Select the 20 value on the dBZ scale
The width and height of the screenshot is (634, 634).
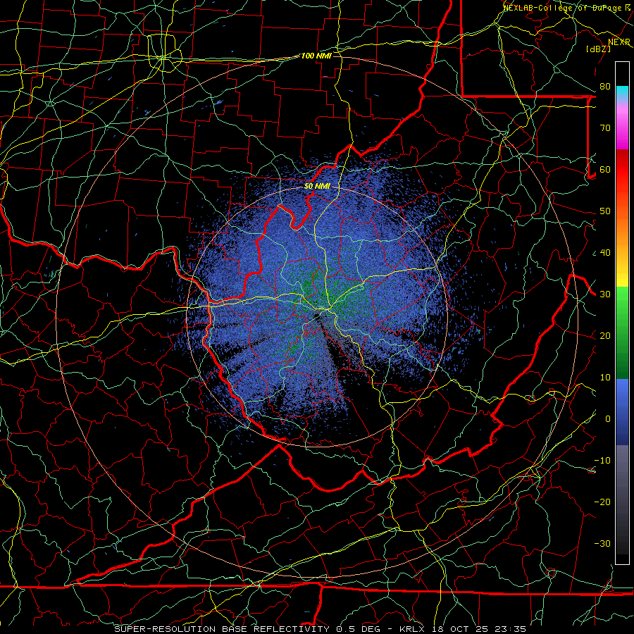(605, 336)
